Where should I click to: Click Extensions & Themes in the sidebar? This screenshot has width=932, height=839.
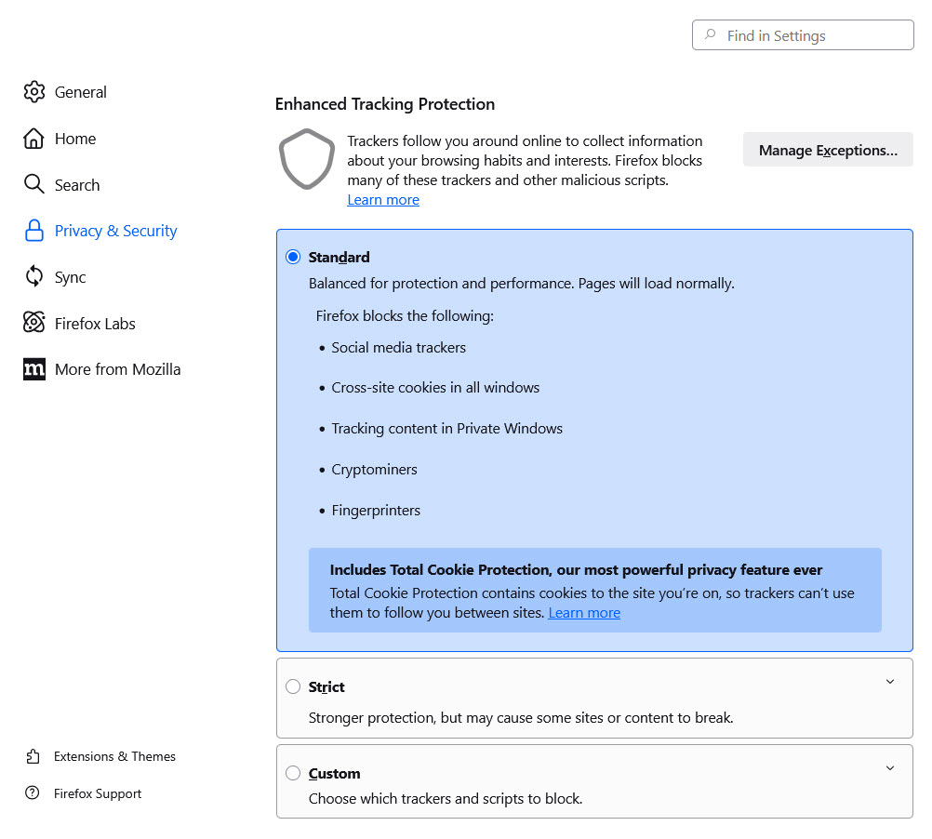point(115,756)
